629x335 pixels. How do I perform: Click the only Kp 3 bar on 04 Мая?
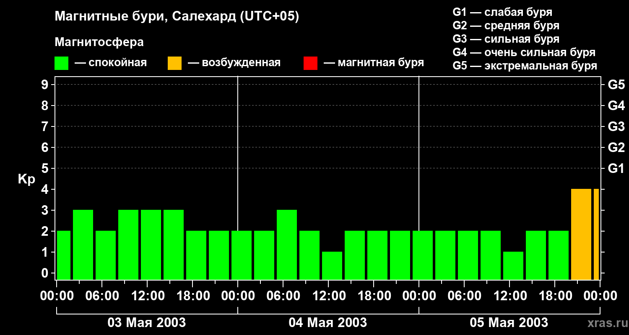pos(287,245)
